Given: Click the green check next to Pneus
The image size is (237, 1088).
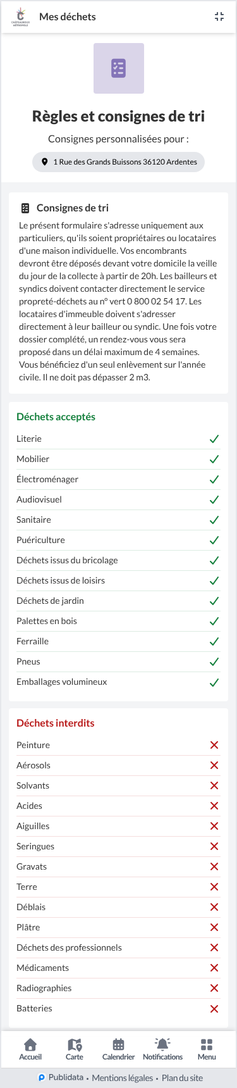Looking at the screenshot, I should pos(214,661).
